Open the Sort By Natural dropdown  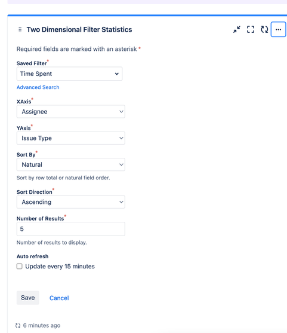tap(71, 164)
